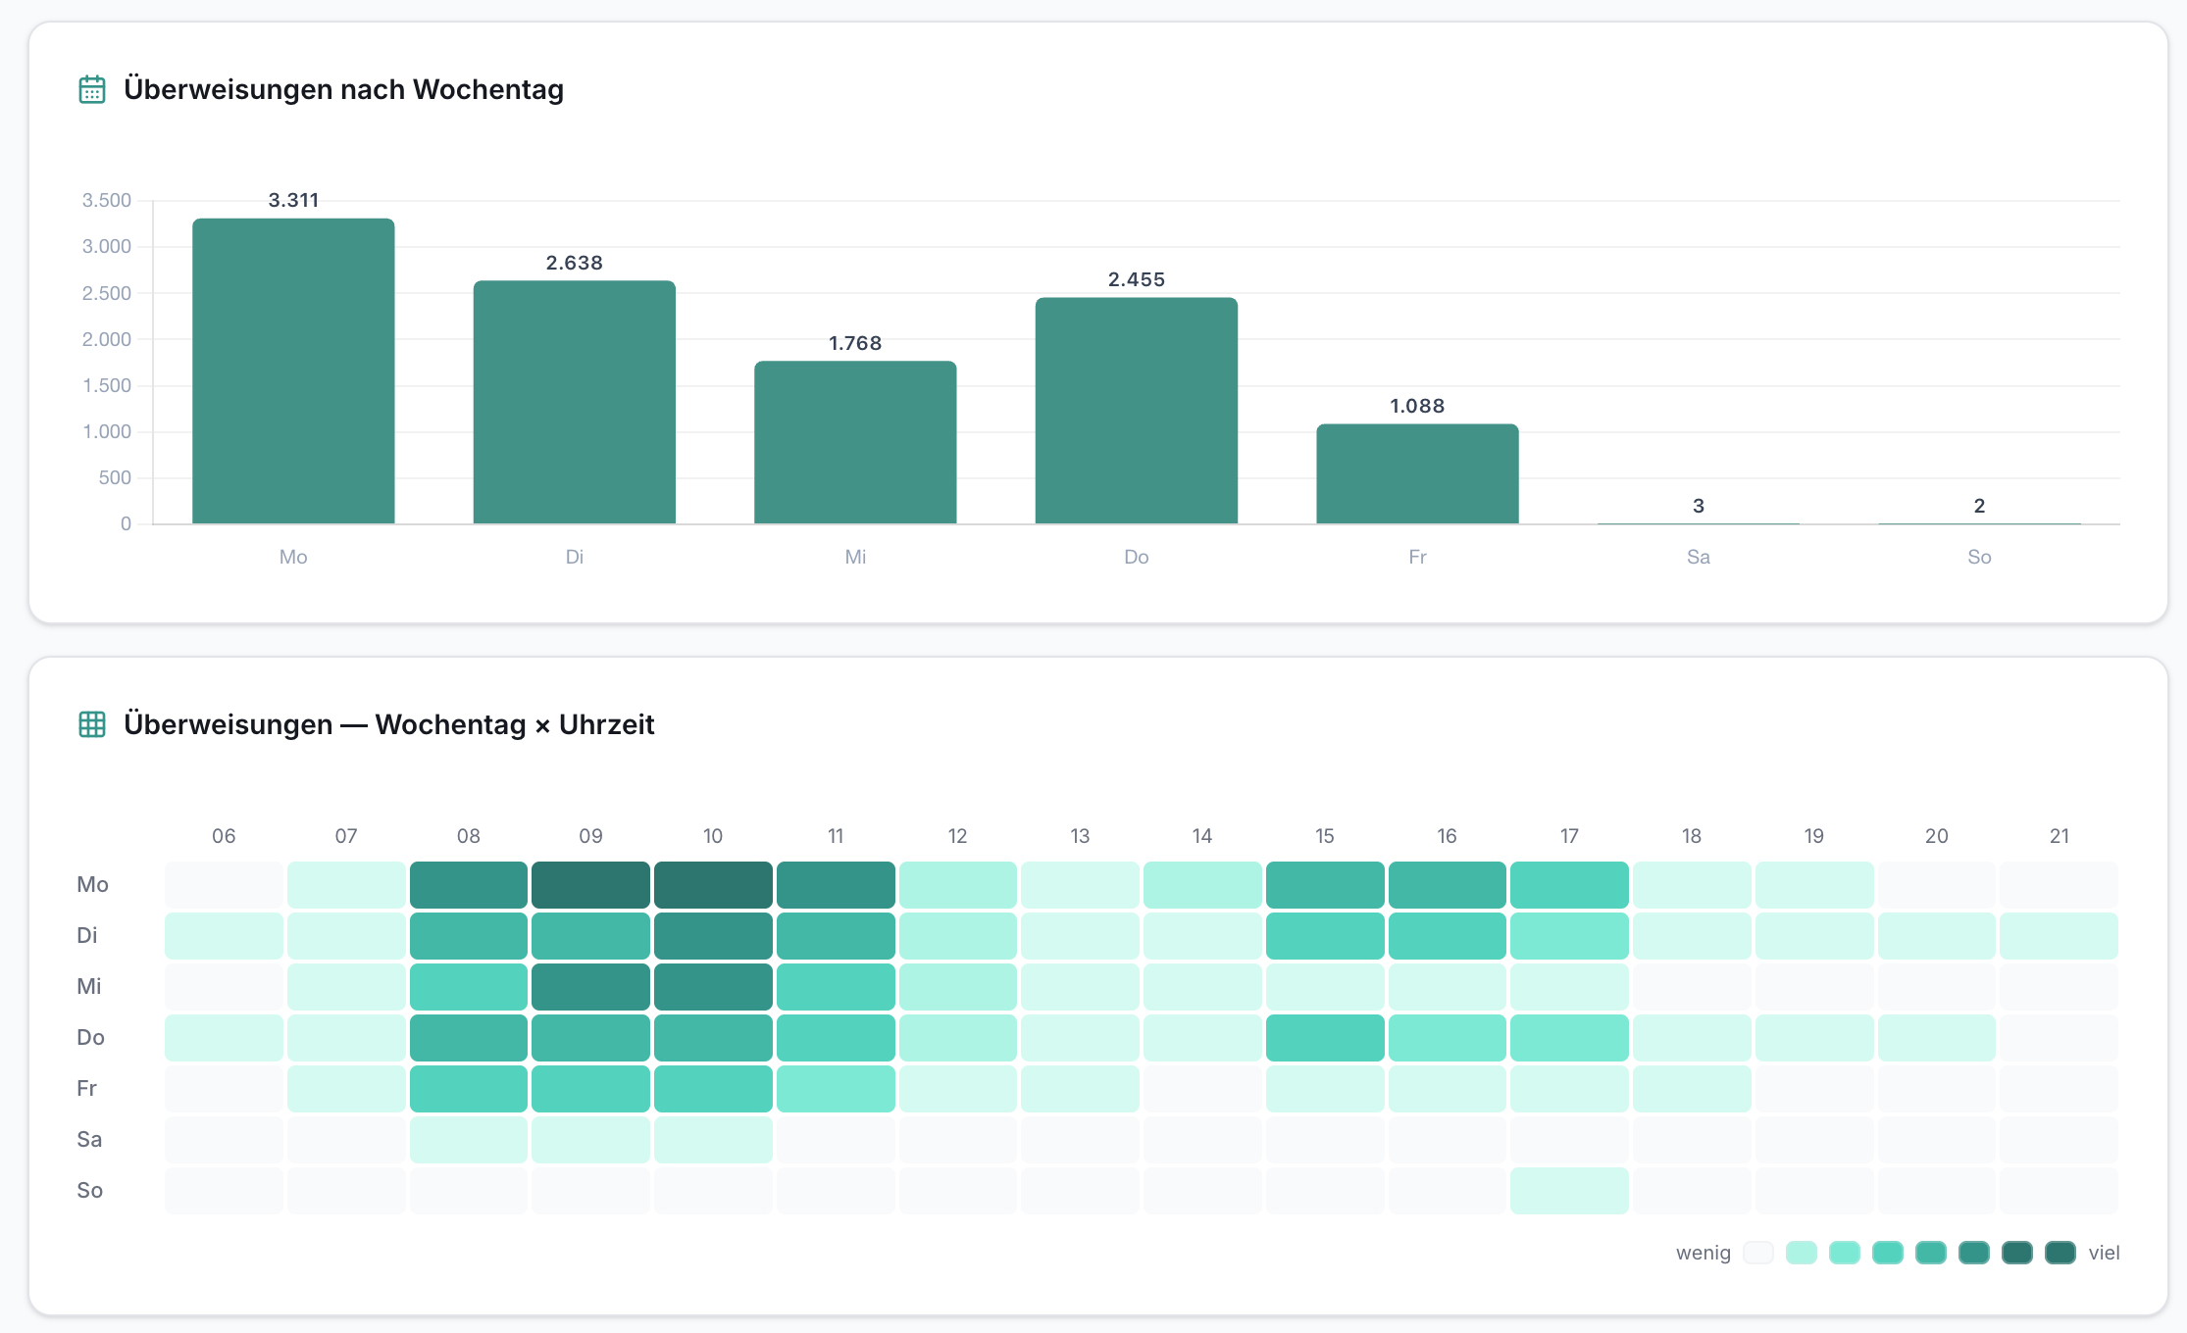Click the Fr row cell at hour 18

pos(1692,1089)
